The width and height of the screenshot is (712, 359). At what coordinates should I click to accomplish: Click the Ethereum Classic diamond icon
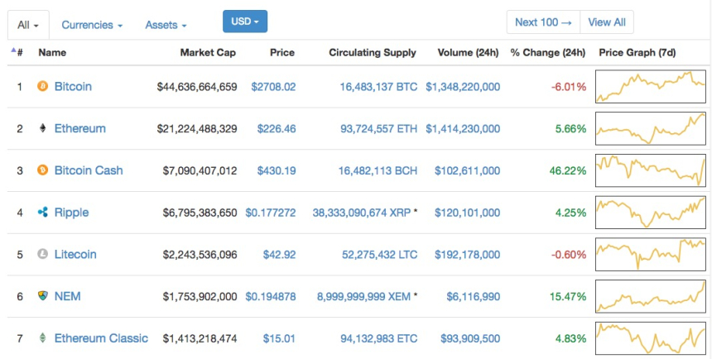click(x=43, y=338)
